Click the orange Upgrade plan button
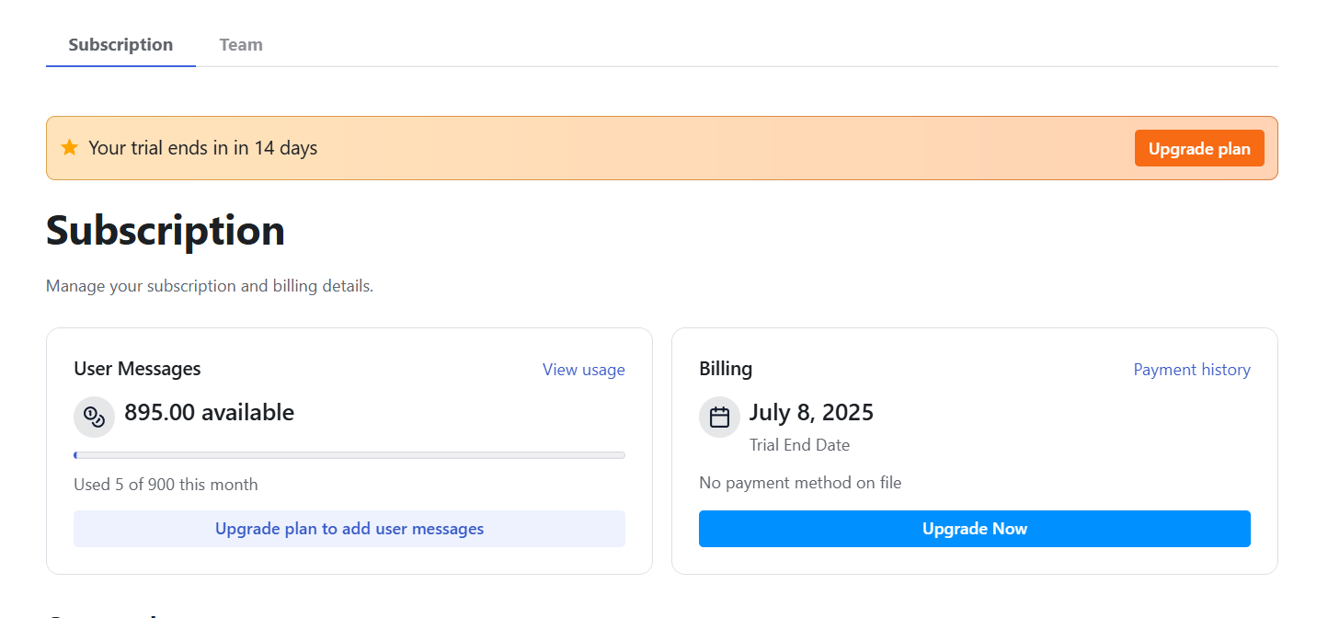Viewport: 1328px width, 618px height. click(x=1199, y=148)
